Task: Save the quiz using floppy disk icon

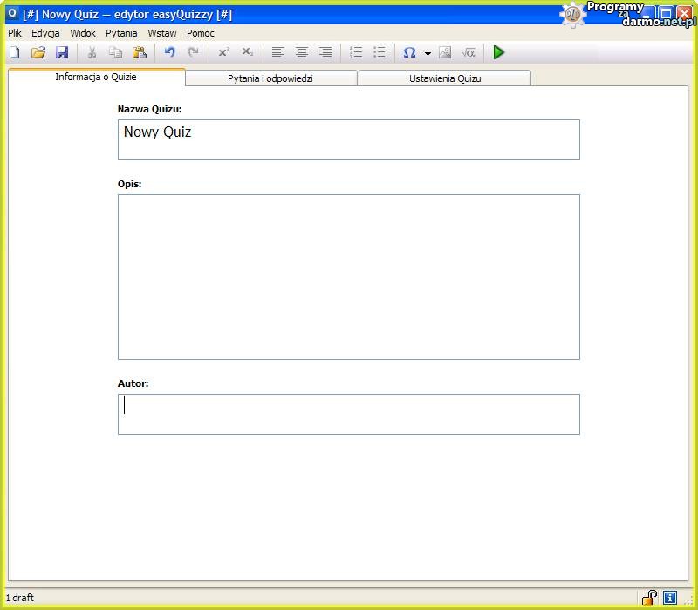Action: [x=62, y=52]
